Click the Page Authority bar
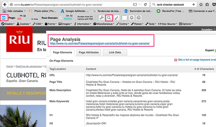This screenshot has width=216, height=127. 23,19
